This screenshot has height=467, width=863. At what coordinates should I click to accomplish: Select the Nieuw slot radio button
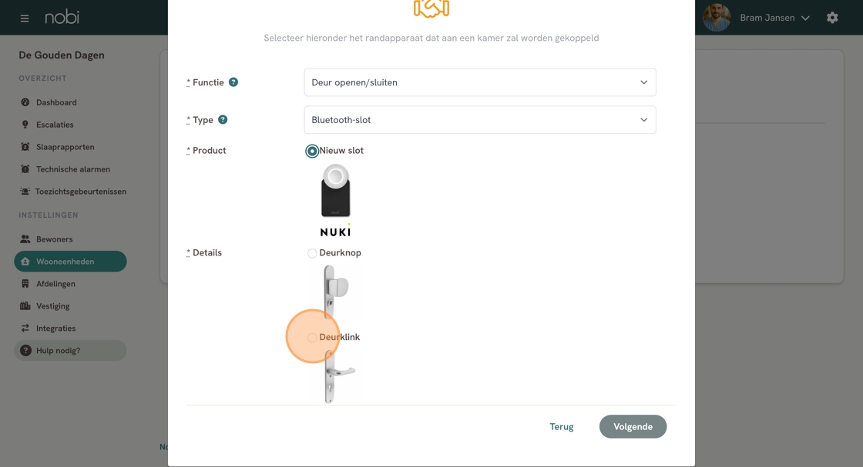pyautogui.click(x=312, y=151)
